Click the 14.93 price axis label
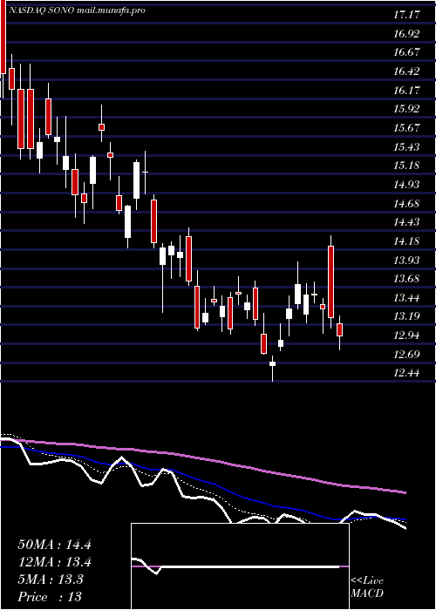The image size is (436, 610). 406,185
